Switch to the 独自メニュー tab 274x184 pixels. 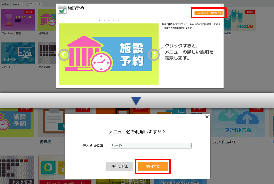pyautogui.click(x=19, y=4)
